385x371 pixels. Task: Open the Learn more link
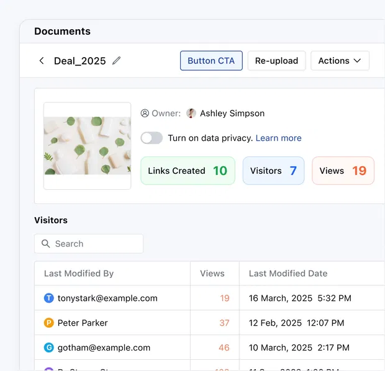[278, 138]
